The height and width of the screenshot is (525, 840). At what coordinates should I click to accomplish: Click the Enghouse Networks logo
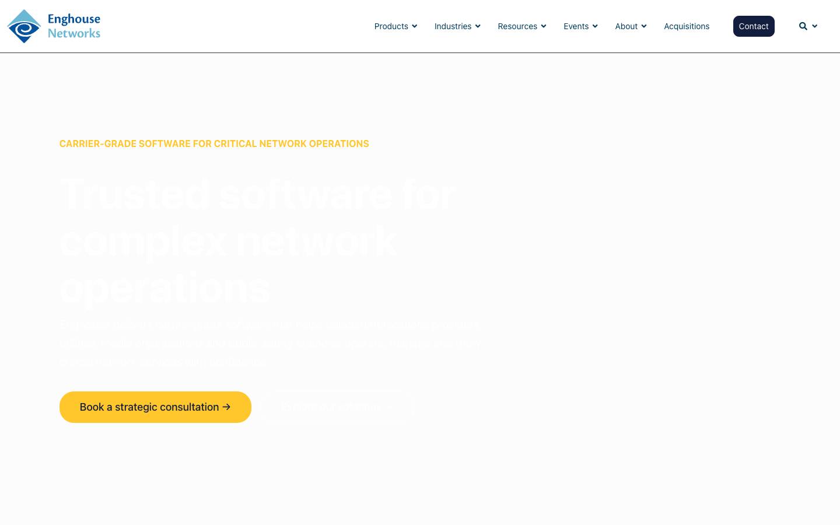54,26
